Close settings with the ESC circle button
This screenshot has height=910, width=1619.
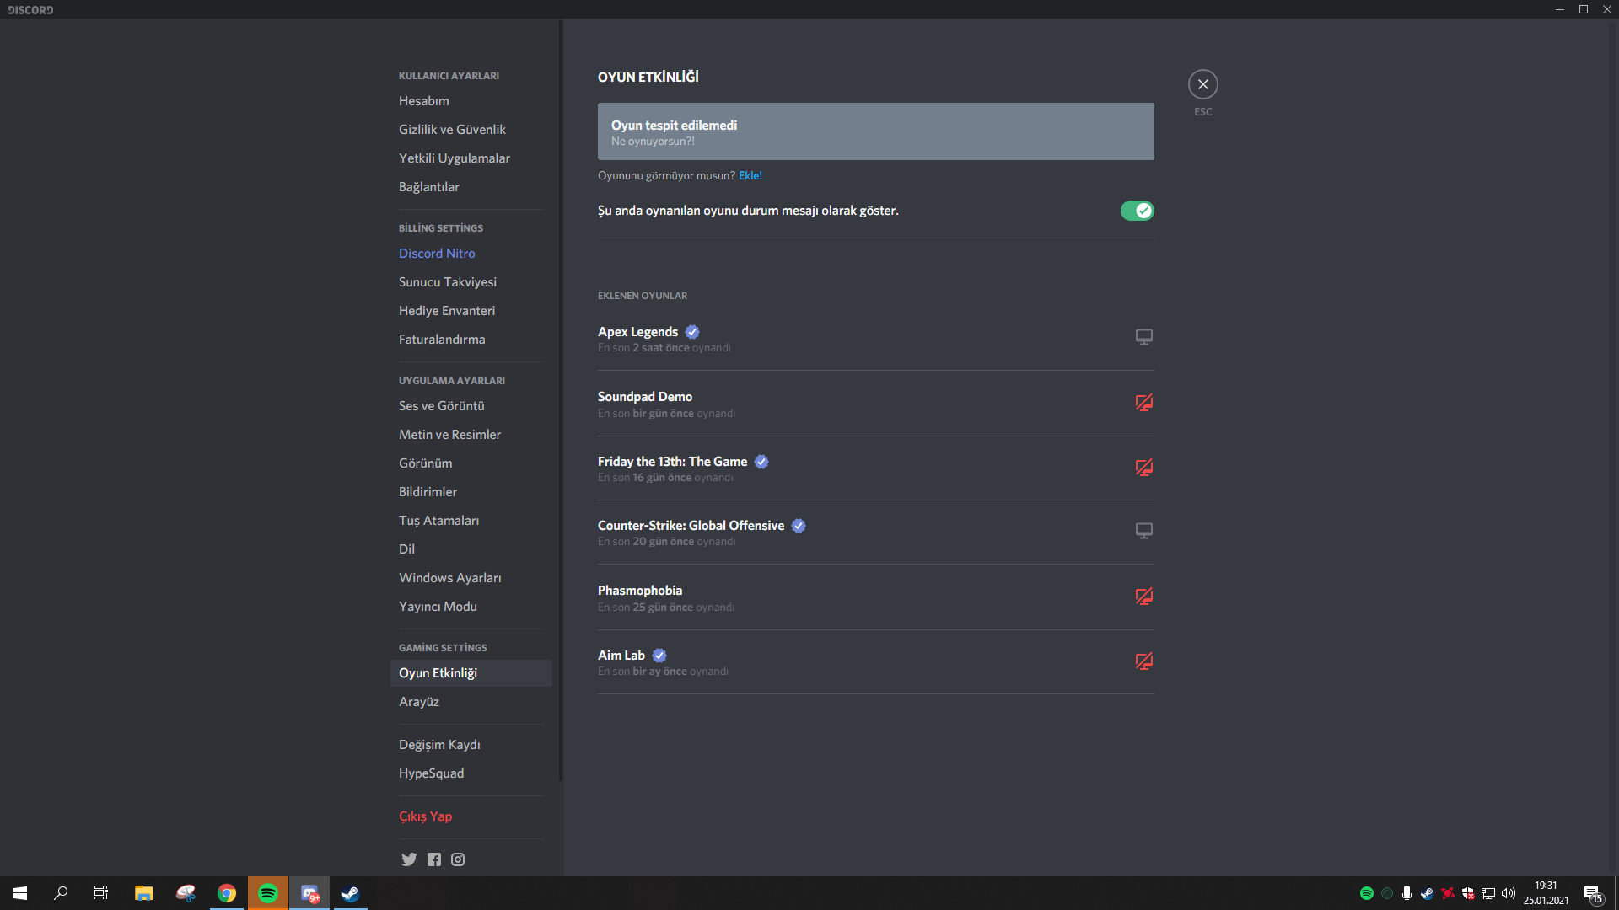tap(1203, 84)
